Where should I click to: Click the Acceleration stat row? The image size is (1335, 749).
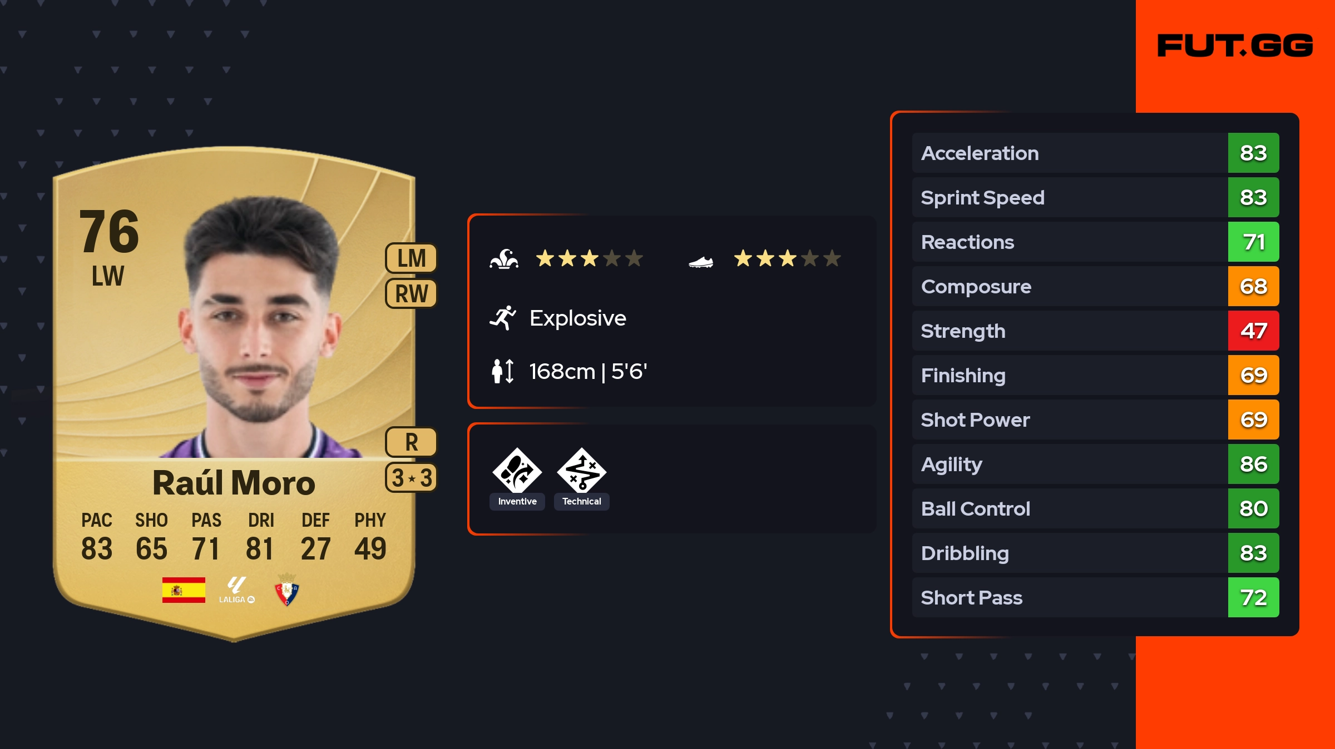click(x=1095, y=153)
